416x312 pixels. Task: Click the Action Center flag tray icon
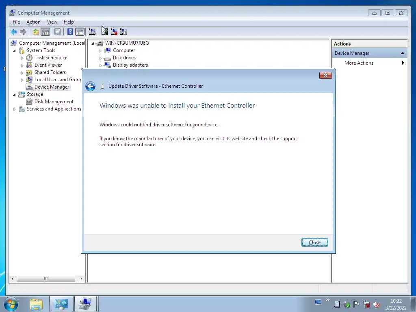356,304
